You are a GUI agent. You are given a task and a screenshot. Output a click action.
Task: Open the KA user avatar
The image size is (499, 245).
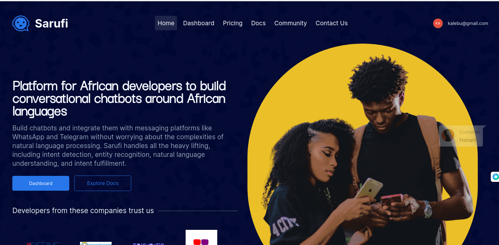coord(438,23)
